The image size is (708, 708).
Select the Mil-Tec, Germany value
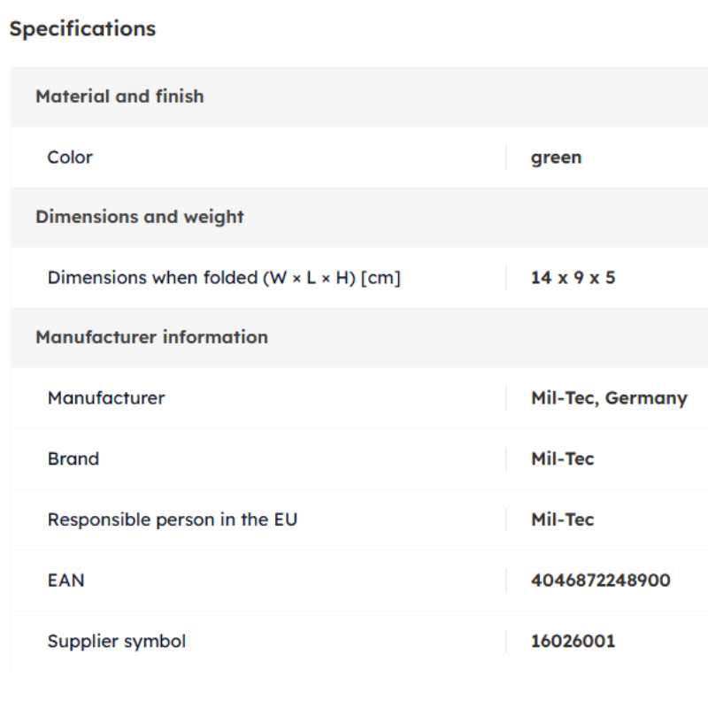609,398
